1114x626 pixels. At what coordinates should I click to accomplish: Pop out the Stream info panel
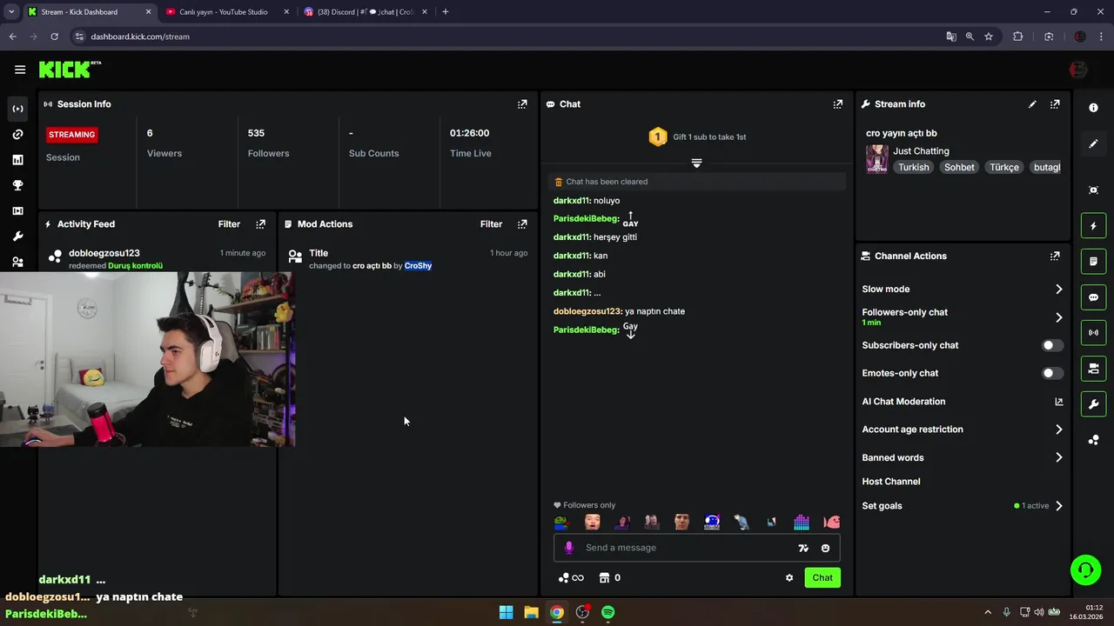click(1055, 104)
